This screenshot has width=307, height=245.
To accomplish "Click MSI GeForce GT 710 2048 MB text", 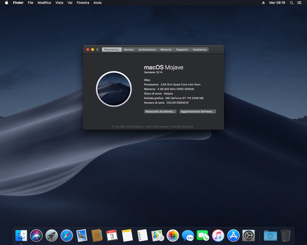I will pyautogui.click(x=185, y=98).
